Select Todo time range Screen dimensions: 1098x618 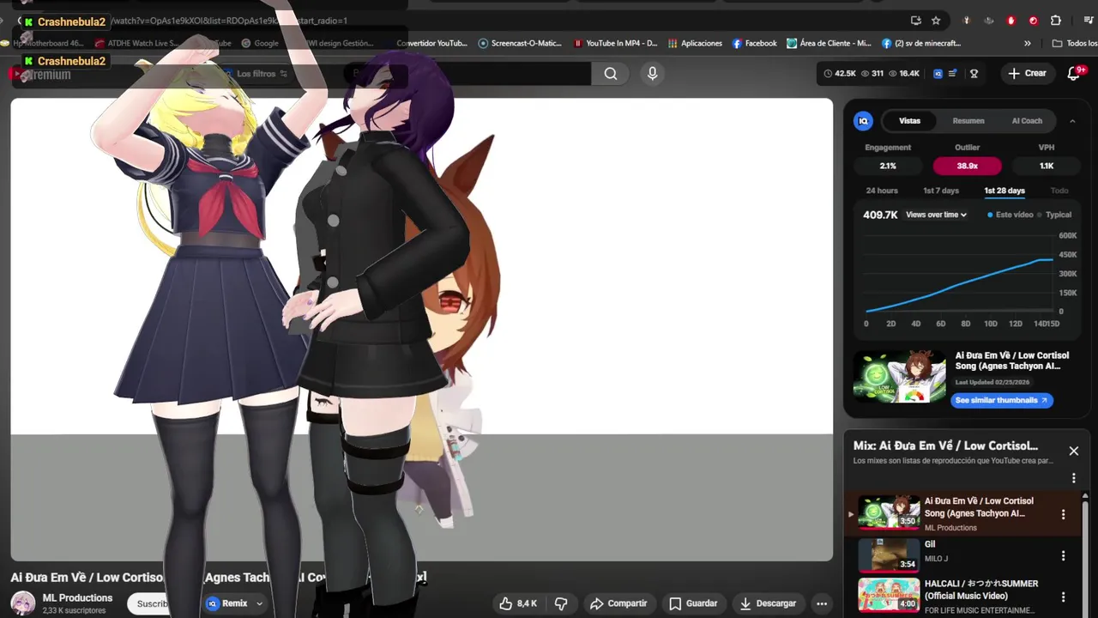pyautogui.click(x=1059, y=191)
